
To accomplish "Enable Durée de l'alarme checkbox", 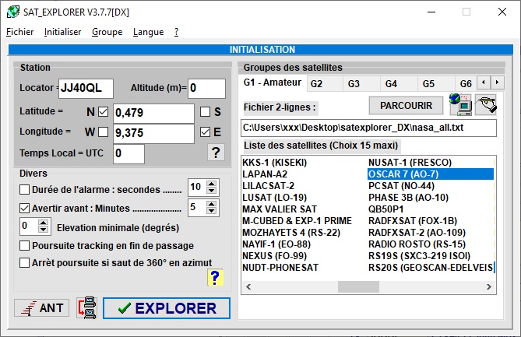I will pos(24,190).
